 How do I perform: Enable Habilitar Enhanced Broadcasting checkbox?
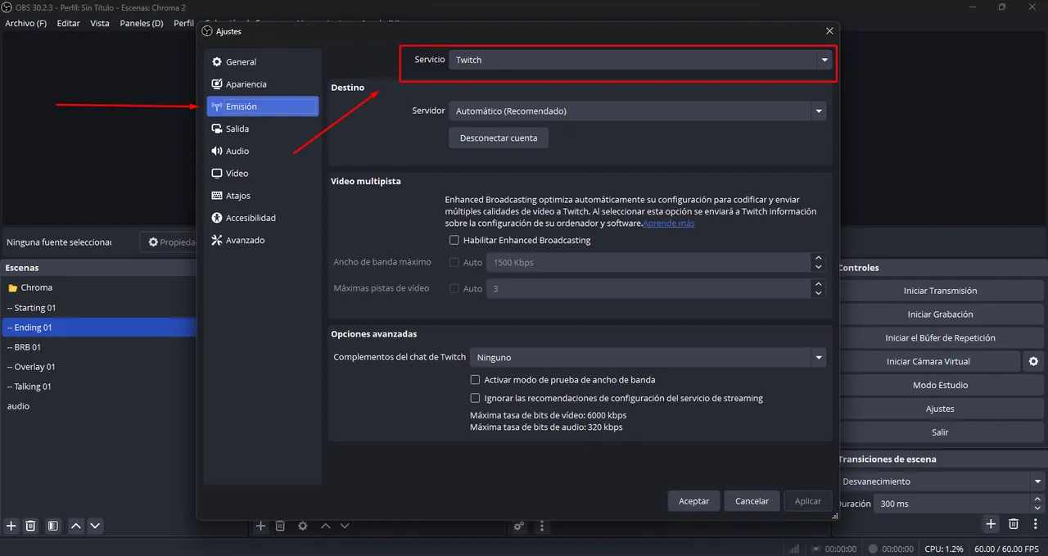[x=454, y=241]
